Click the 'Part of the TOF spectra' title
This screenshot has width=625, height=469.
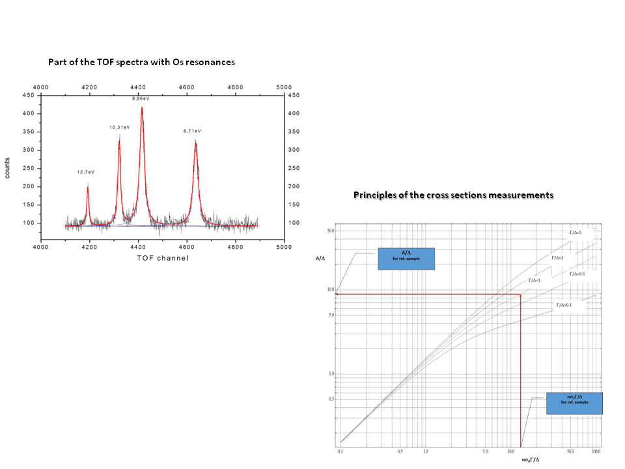coord(141,62)
